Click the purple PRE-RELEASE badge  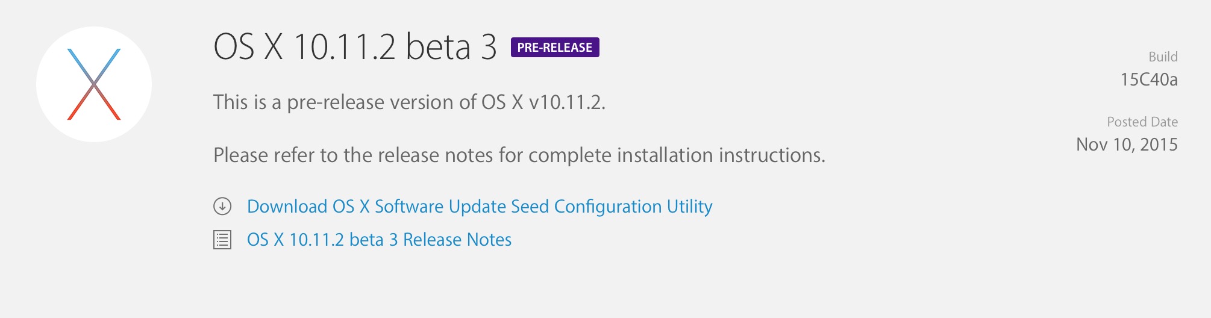[x=555, y=47]
